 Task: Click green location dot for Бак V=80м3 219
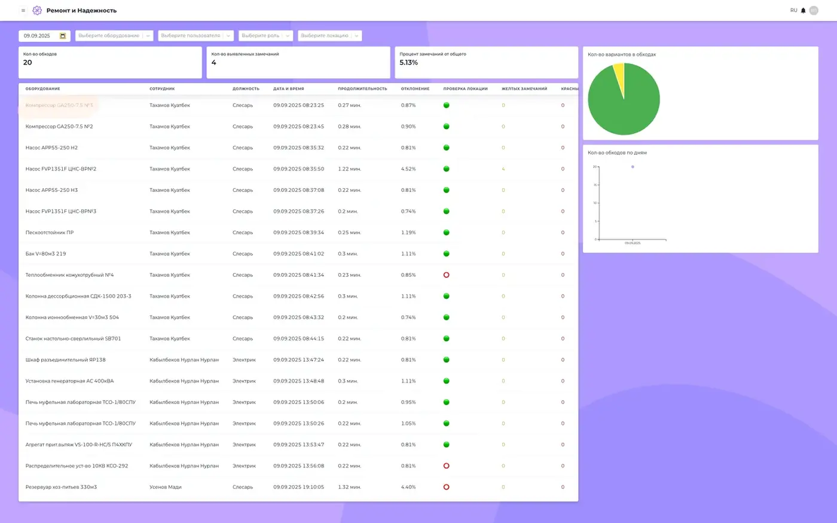coord(446,254)
